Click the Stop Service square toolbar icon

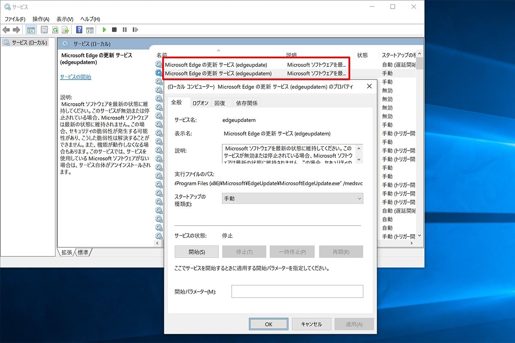pyautogui.click(x=114, y=30)
